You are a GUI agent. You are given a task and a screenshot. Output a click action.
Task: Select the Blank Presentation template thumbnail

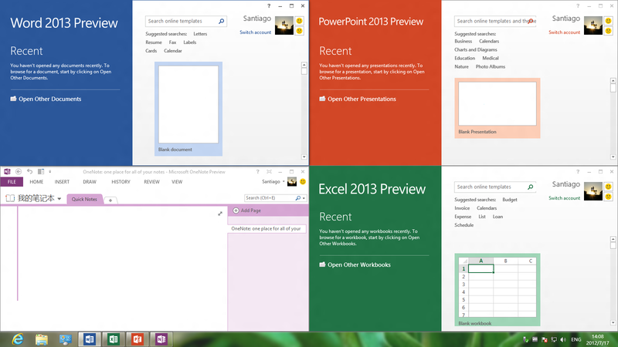tap(497, 108)
